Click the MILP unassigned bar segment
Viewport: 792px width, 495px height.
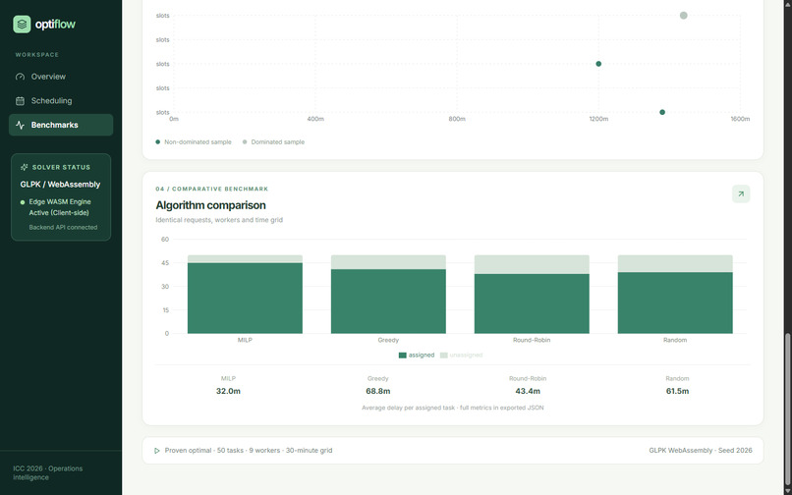245,259
